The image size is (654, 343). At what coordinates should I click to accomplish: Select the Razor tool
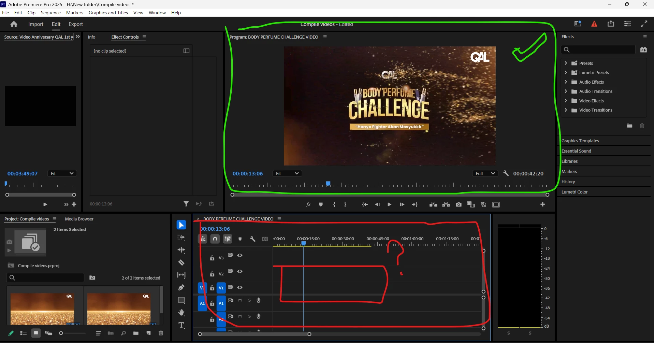181,262
